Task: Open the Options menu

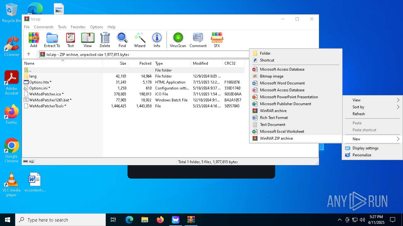Action: coord(97,27)
